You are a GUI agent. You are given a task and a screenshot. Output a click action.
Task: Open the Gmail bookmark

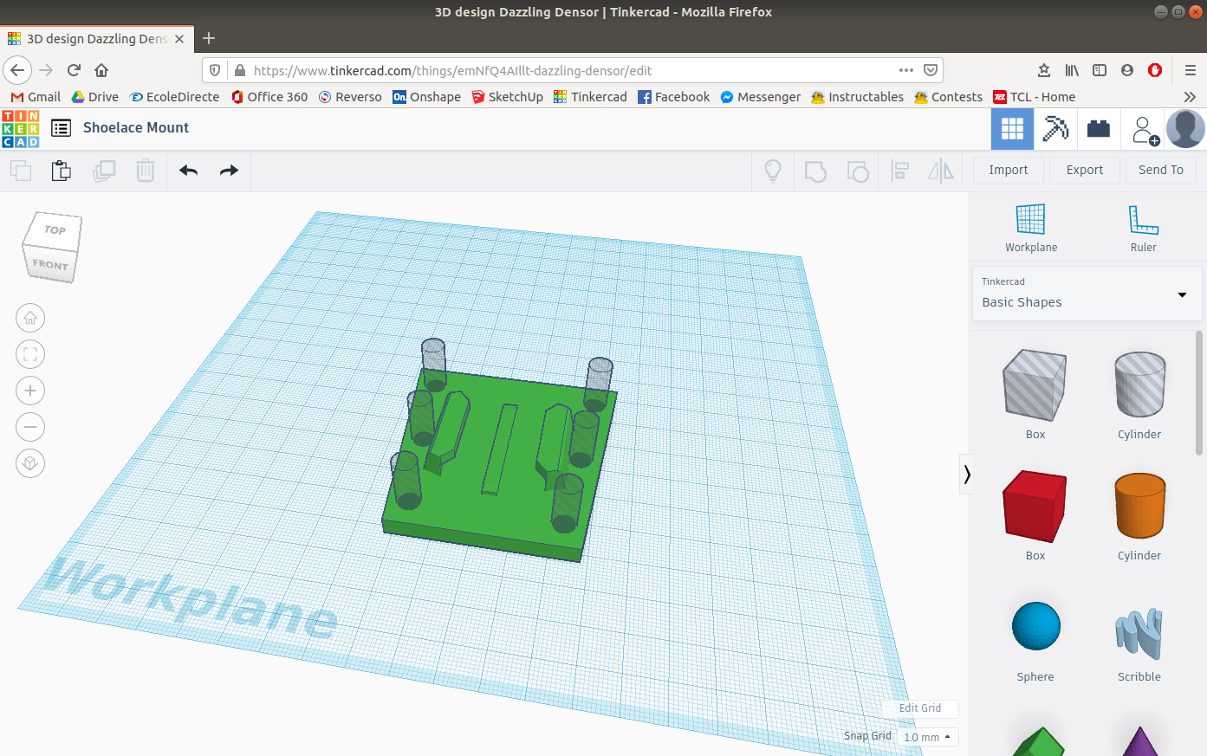pyautogui.click(x=36, y=97)
